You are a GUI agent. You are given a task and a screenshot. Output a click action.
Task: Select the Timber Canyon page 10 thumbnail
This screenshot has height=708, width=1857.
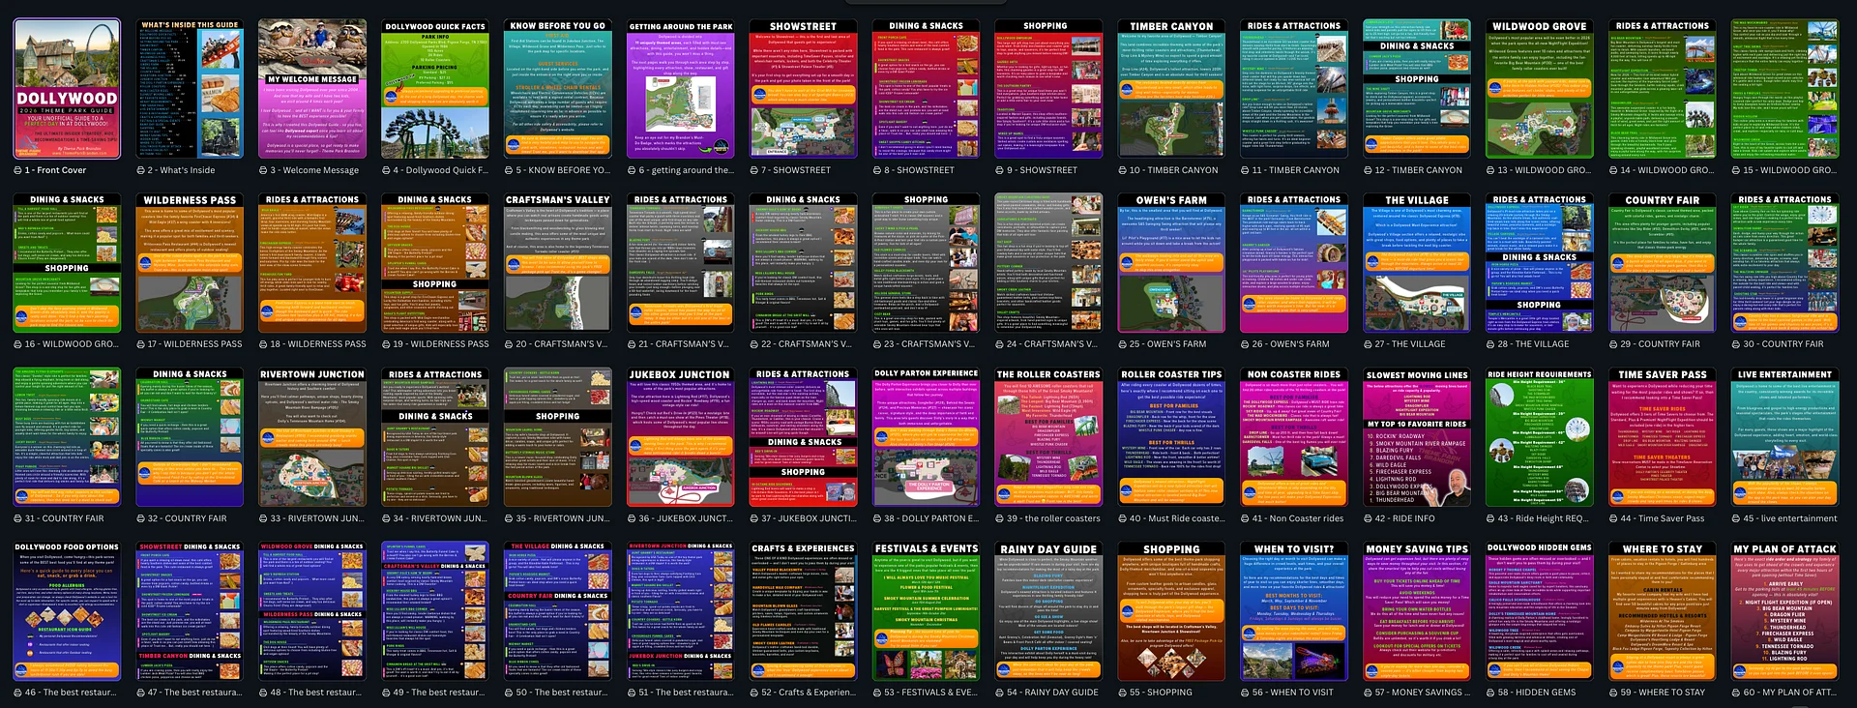click(1171, 89)
